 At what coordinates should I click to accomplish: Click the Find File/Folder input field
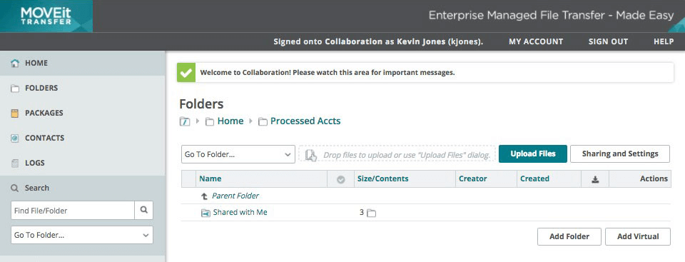point(73,211)
